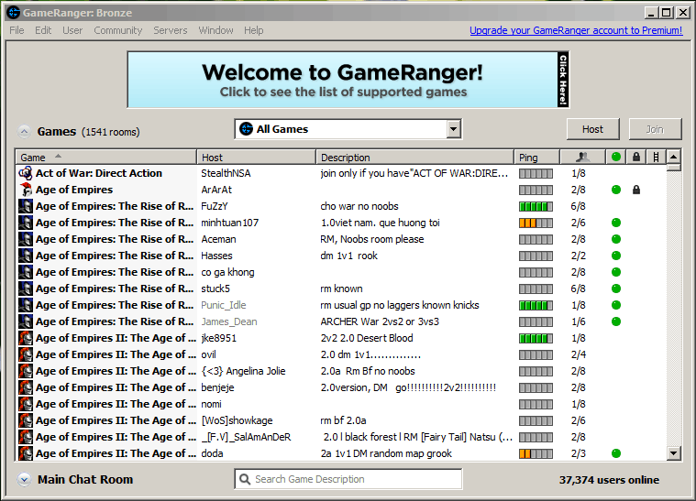Select host '[WoS]showkage'
The image size is (696, 501).
tap(237, 420)
